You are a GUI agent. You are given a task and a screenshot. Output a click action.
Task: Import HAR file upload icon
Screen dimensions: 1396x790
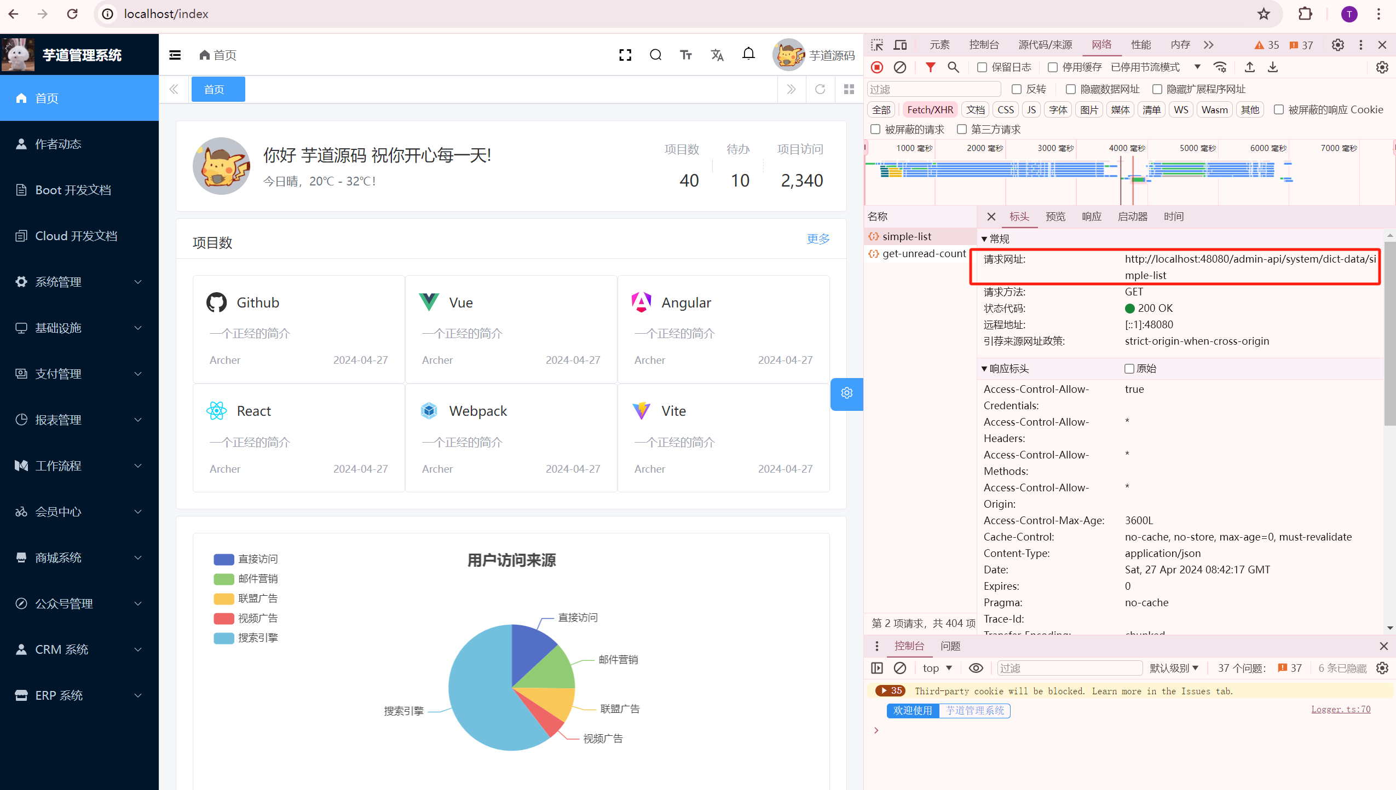click(1250, 67)
